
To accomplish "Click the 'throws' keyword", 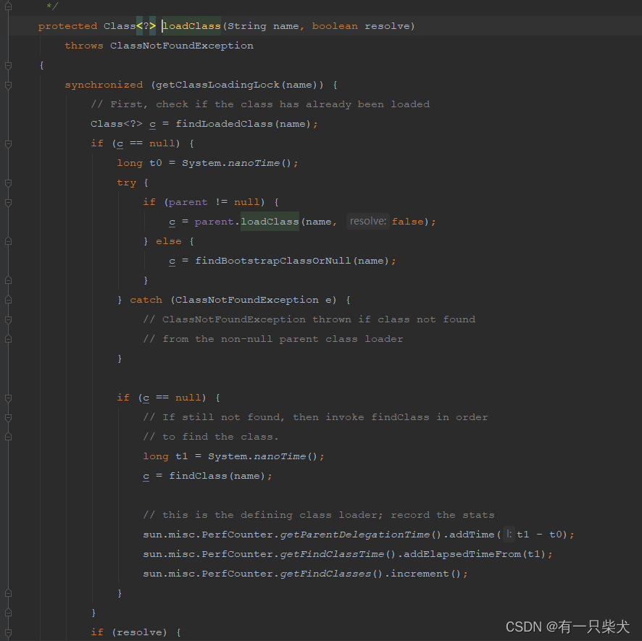I will click(84, 46).
